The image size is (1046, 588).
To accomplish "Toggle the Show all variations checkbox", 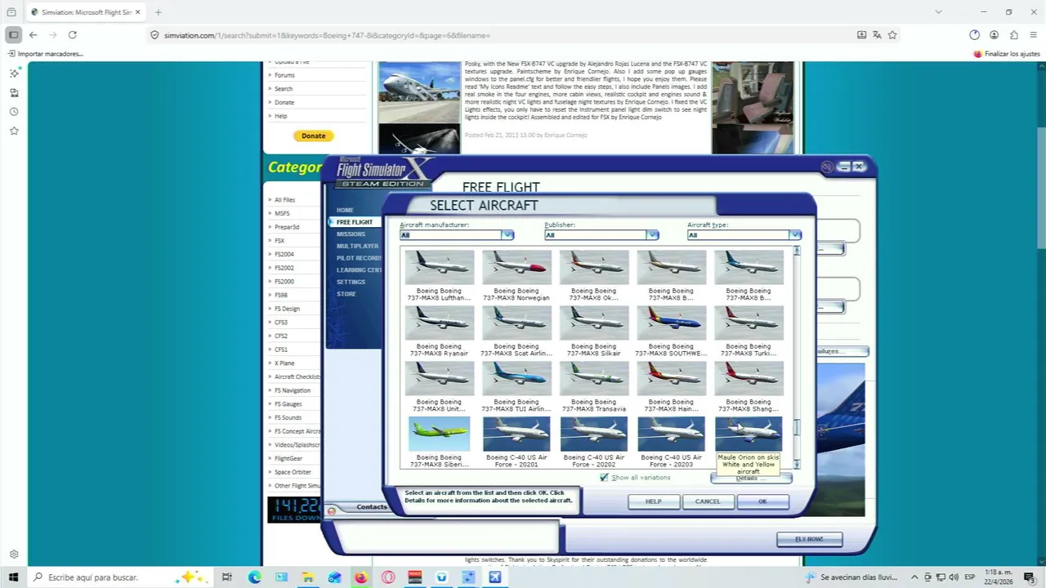I will point(604,478).
